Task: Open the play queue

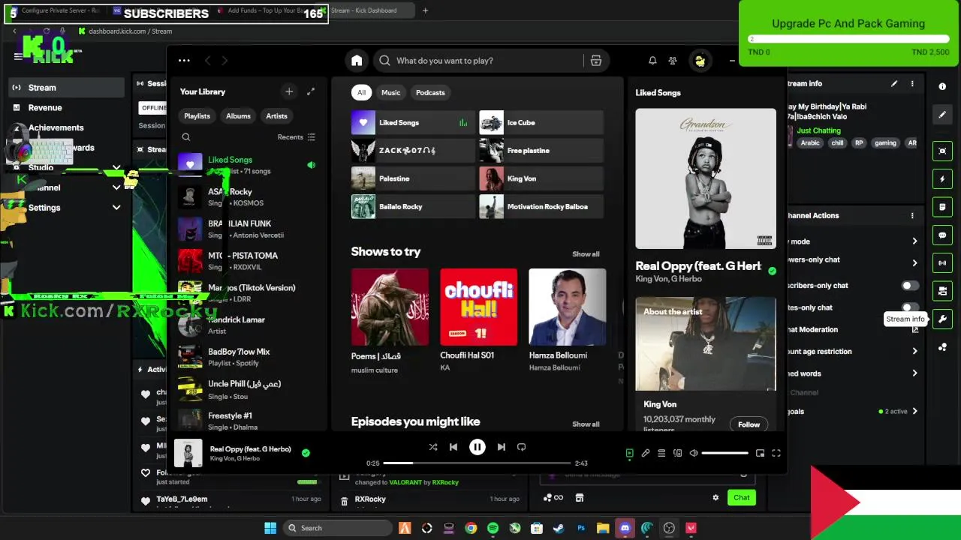Action: coord(661,453)
